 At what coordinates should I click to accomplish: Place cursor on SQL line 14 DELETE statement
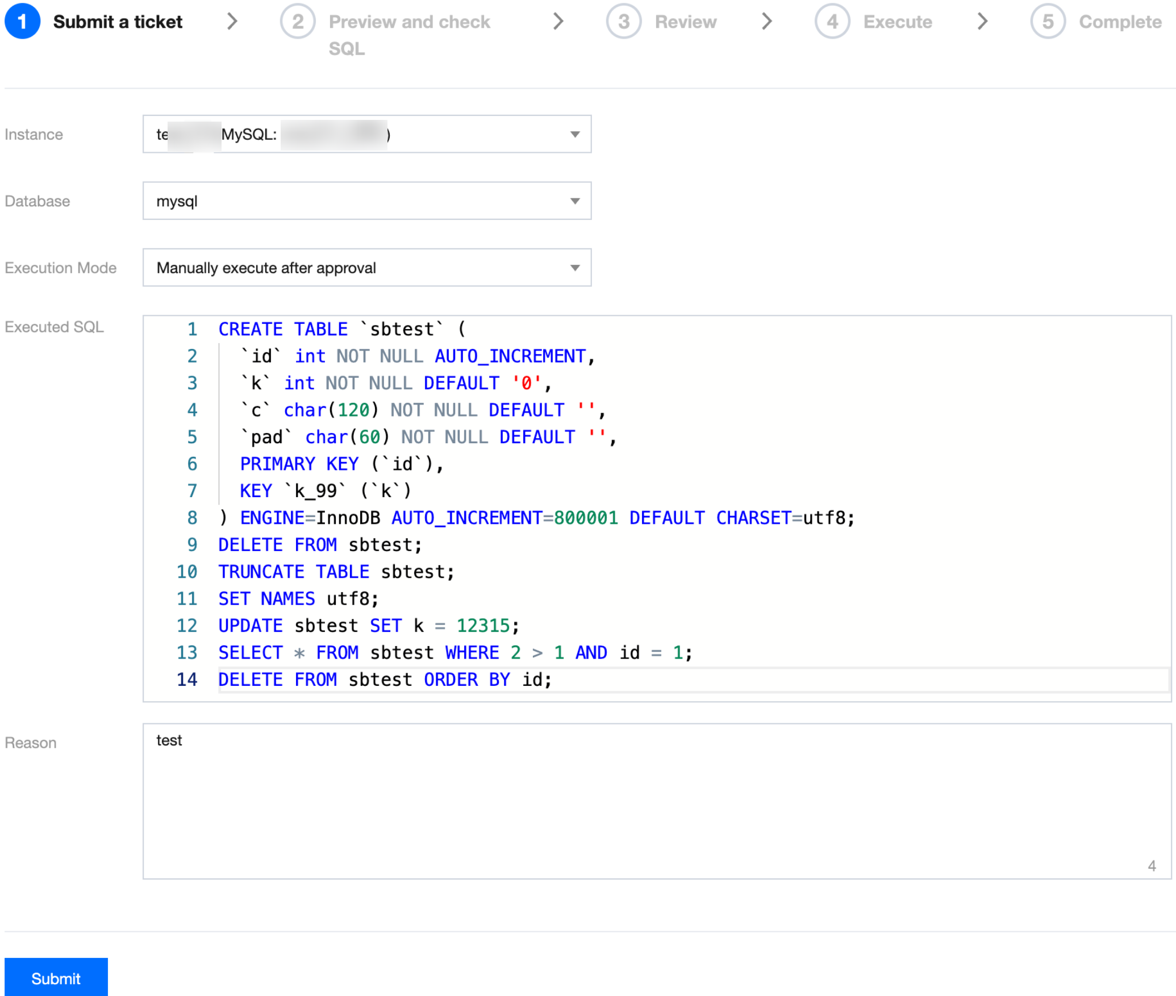[x=385, y=680]
